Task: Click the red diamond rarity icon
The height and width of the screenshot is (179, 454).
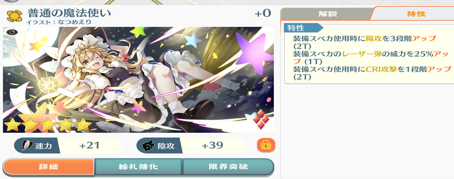Action: click(261, 119)
